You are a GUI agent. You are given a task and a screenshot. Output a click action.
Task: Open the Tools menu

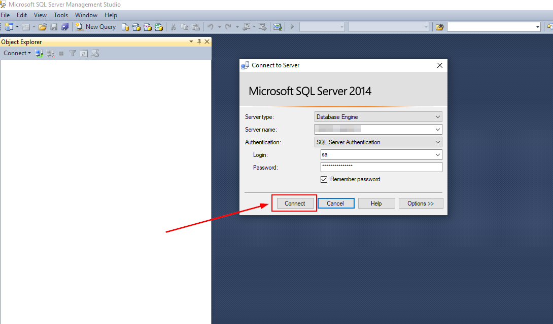point(61,15)
